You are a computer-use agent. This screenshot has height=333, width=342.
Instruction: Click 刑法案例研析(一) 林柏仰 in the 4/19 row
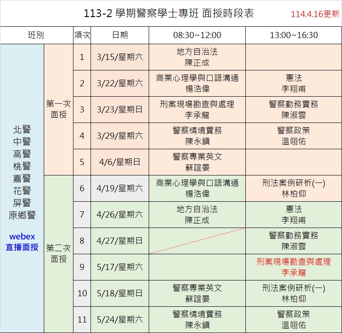pos(294,188)
